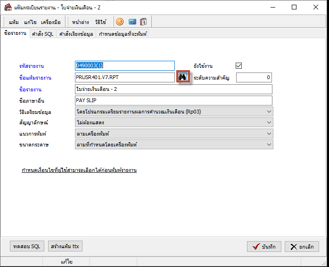329x267 pixels.
Task: Click the PAY SLIP other-language name field
Action: pos(174,100)
